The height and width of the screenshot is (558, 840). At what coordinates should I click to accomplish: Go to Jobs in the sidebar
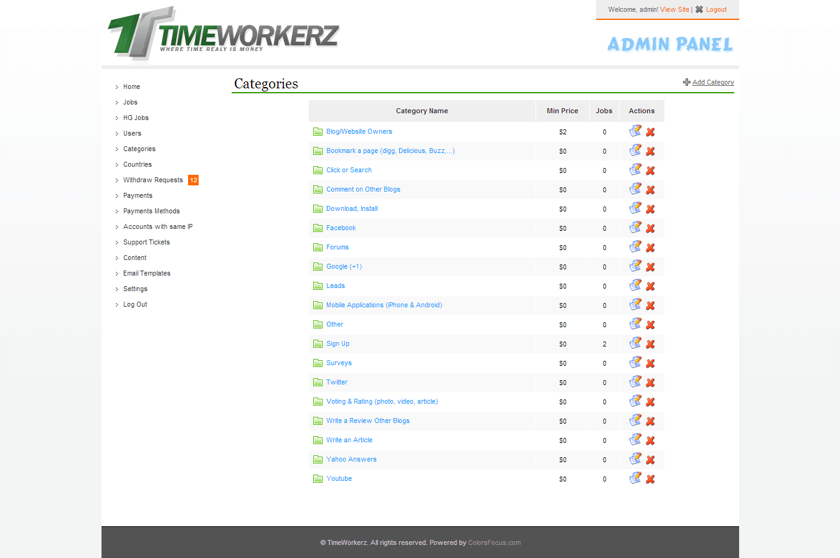click(x=130, y=103)
